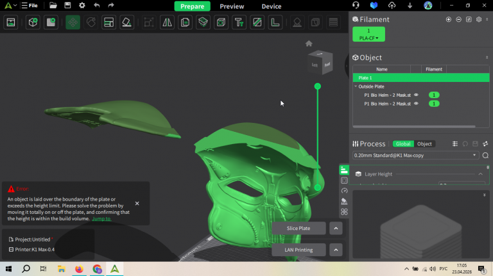Click the green height range slider top handle
The width and height of the screenshot is (493, 276).
pyautogui.click(x=317, y=86)
